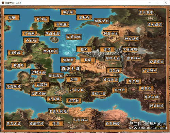Select the 沃玛寺庙 location
Screen dimensions: 170x133
[38, 72]
